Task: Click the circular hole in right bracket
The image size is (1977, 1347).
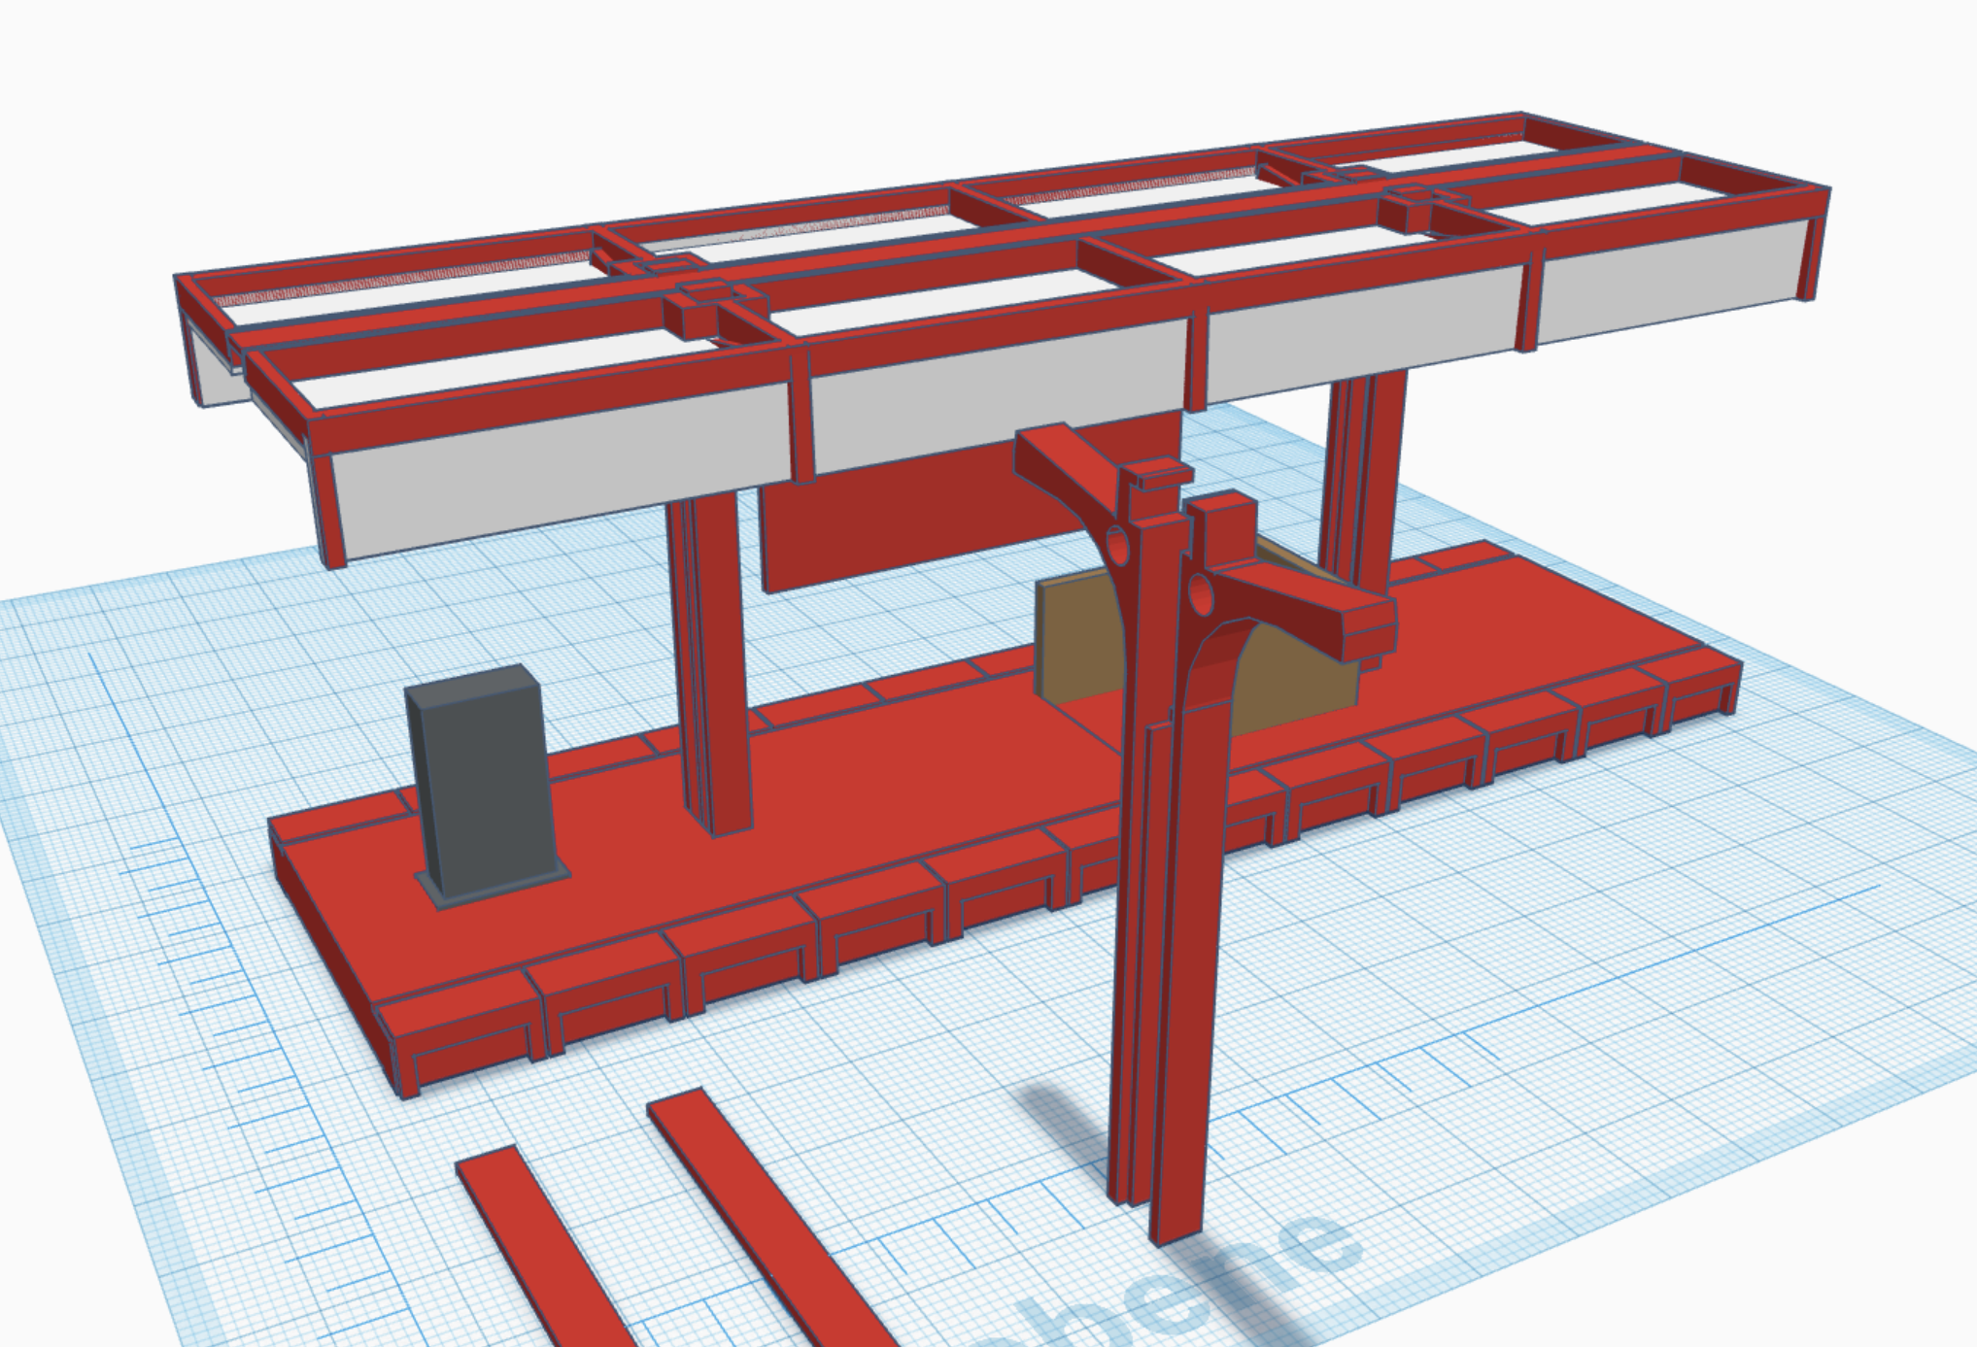Action: click(1202, 594)
